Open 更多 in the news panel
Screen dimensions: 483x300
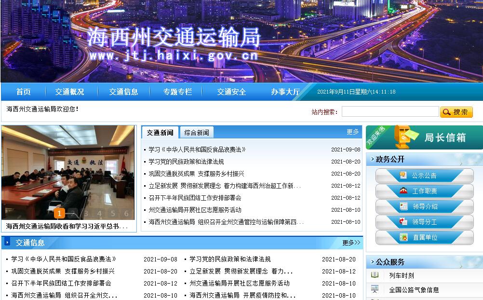click(x=353, y=132)
